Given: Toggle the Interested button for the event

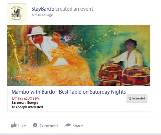Looking at the screenshot, I should pos(137,98).
